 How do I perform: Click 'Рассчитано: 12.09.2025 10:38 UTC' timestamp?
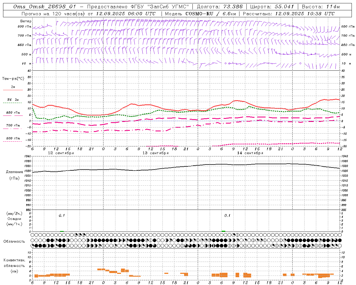pyautogui.click(x=289, y=14)
